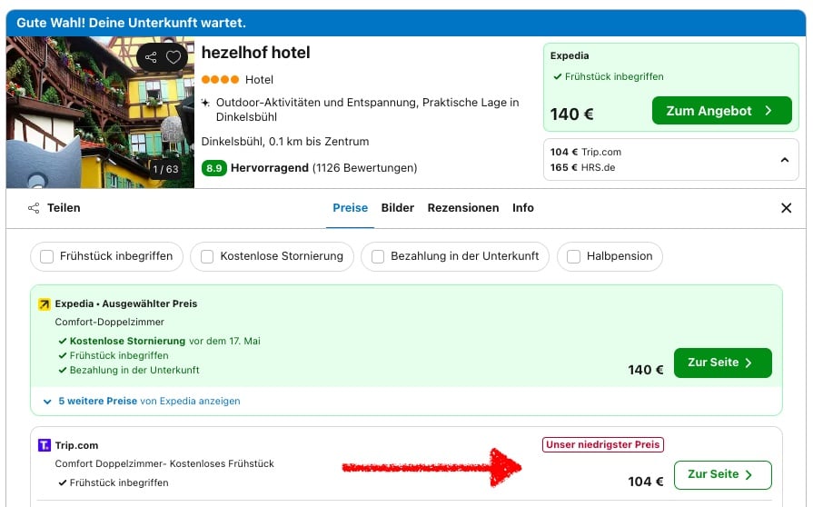
Task: Click the Trip.com logo icon
Action: pyautogui.click(x=45, y=445)
